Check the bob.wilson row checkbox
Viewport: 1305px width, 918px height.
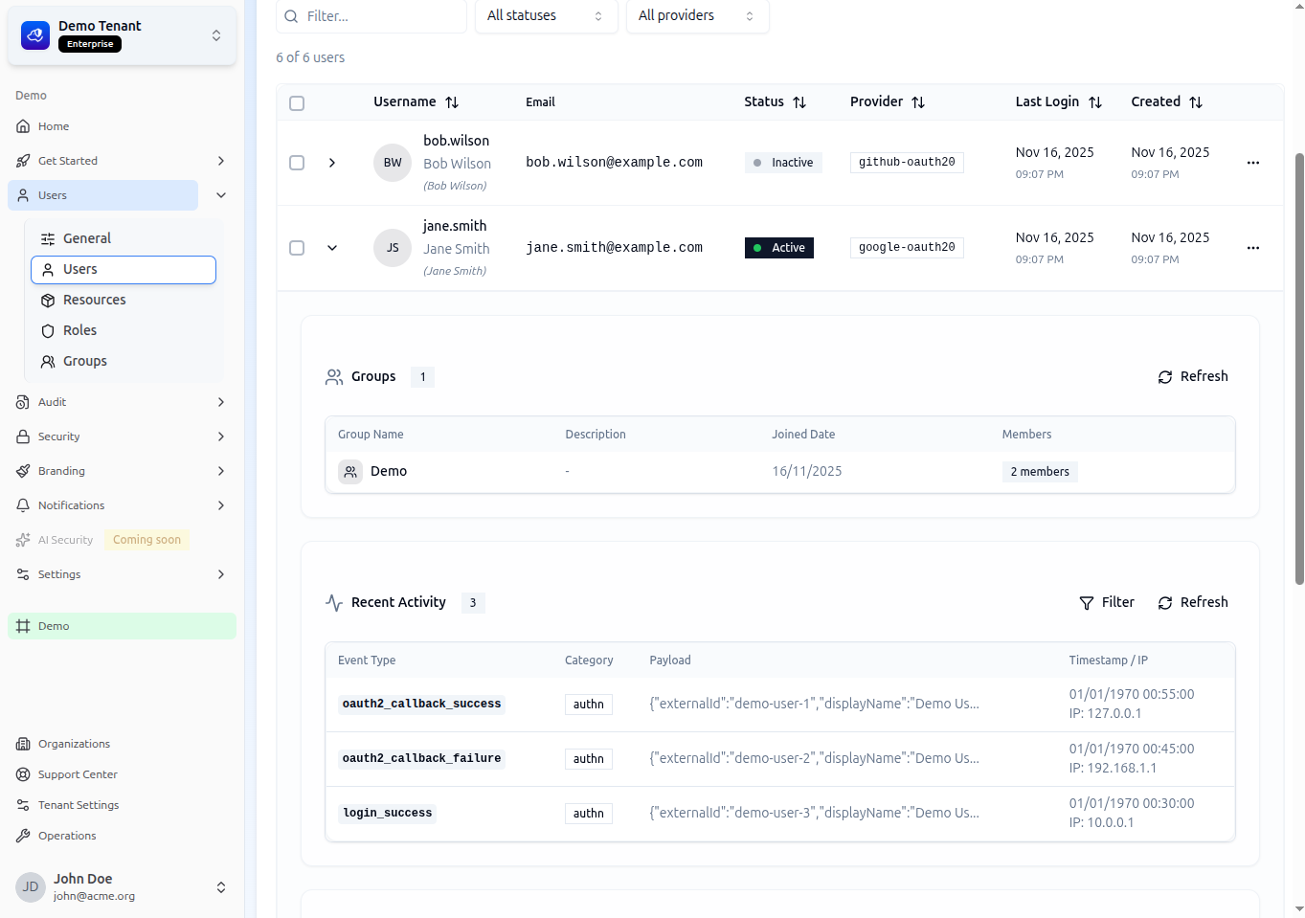point(297,163)
